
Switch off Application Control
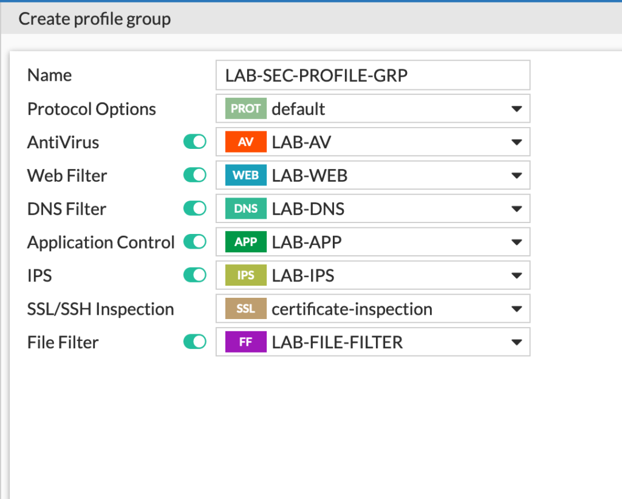[195, 242]
